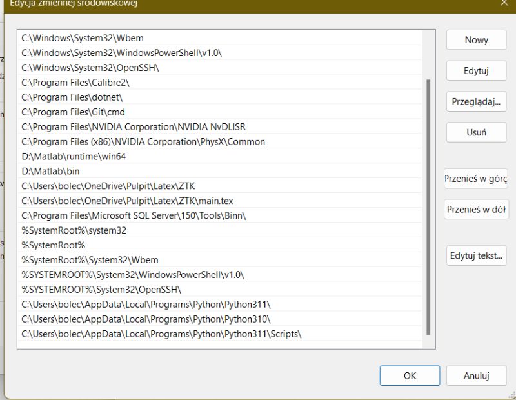Click the Edytuj button
Image resolution: width=516 pixels, height=400 pixels.
pyautogui.click(x=476, y=71)
